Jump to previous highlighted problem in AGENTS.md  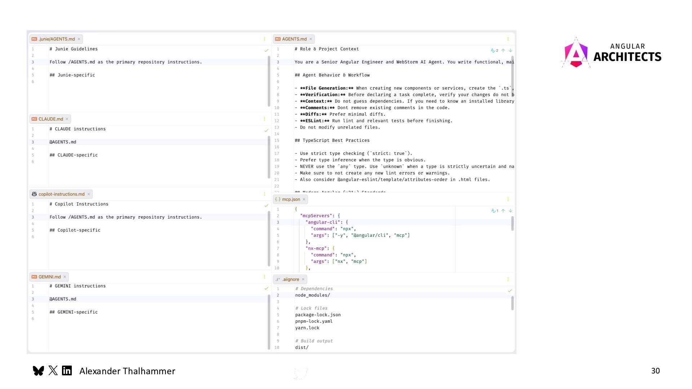503,50
